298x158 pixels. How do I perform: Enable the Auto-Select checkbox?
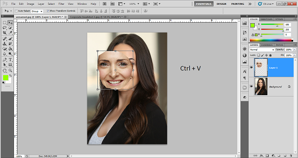pos(16,11)
